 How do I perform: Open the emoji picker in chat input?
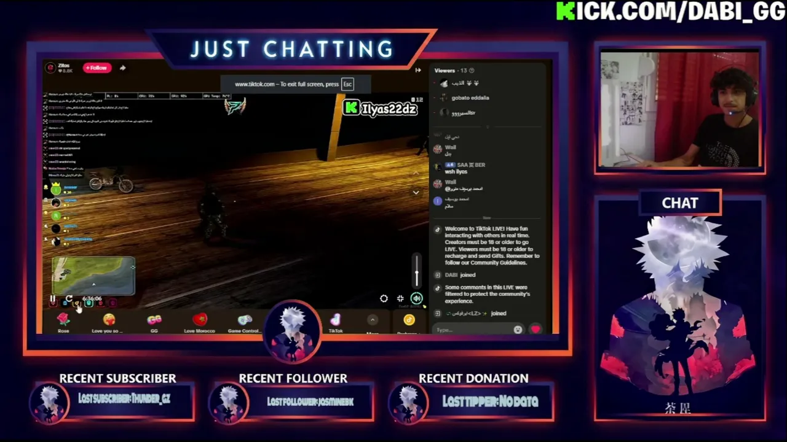coord(518,330)
